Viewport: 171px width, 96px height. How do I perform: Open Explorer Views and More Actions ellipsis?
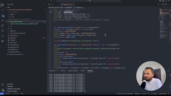[x=44, y=5]
